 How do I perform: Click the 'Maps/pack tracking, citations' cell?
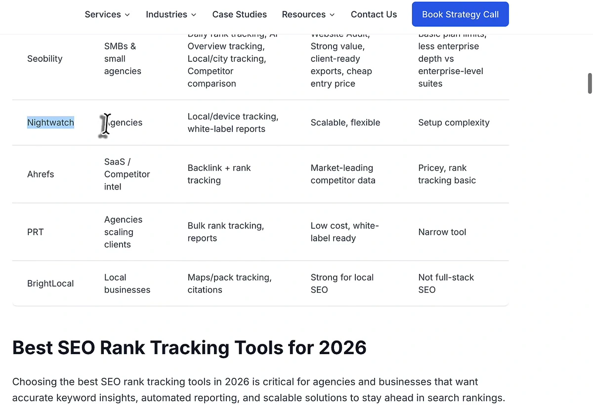point(229,283)
